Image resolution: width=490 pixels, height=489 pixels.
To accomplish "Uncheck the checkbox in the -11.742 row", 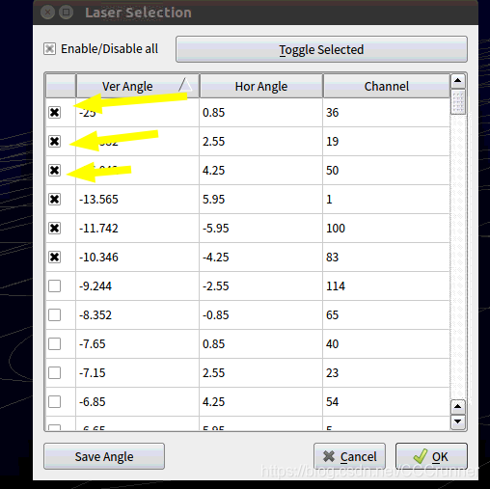I will coord(55,229).
